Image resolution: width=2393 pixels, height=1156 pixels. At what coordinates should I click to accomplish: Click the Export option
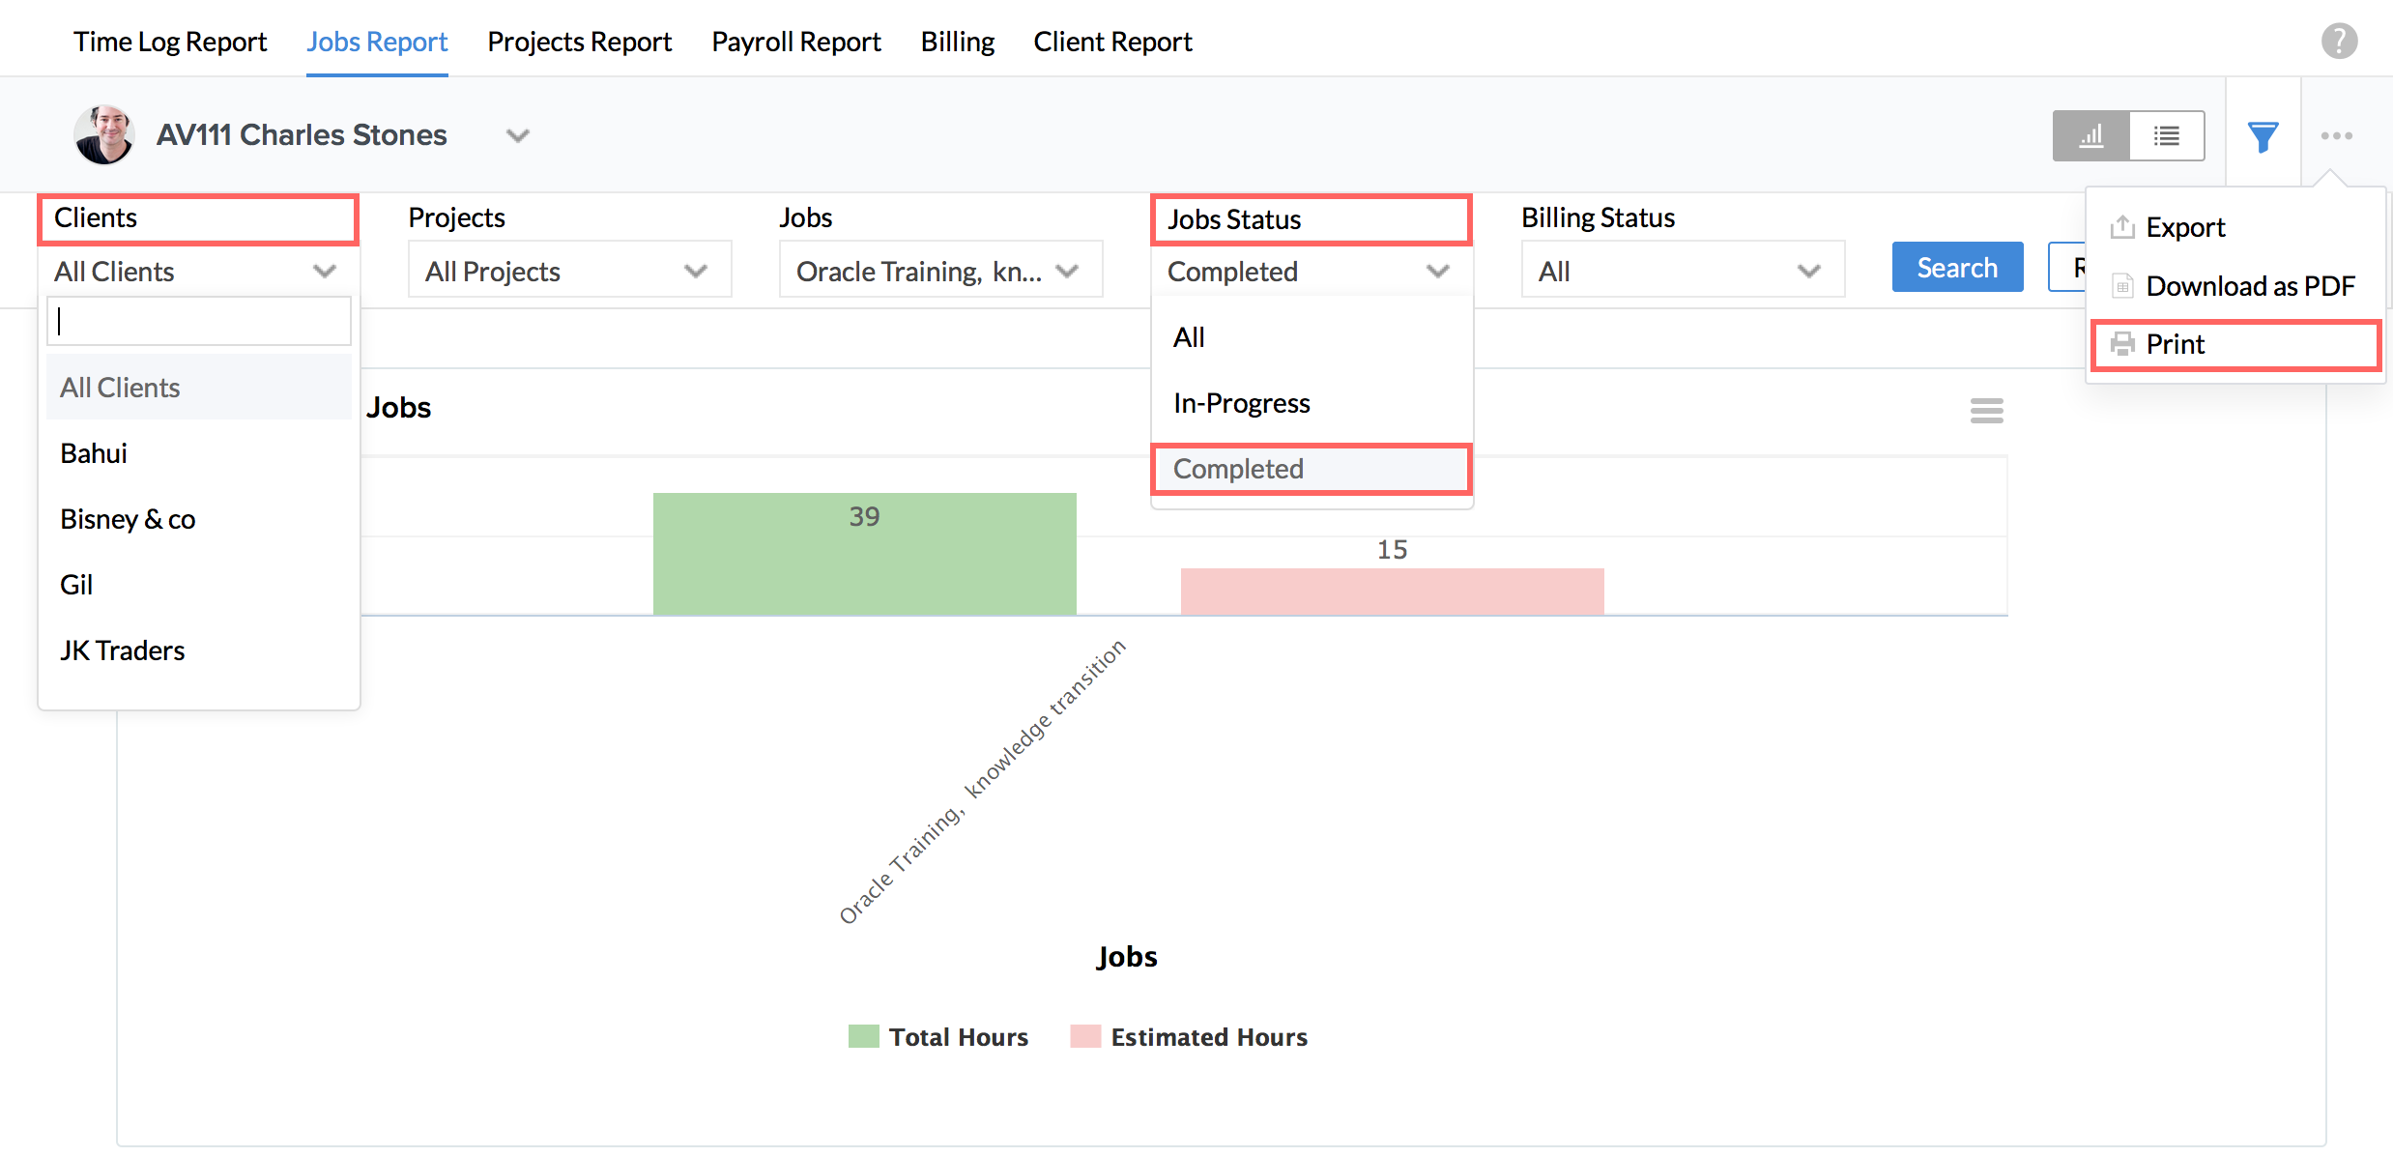2184,227
